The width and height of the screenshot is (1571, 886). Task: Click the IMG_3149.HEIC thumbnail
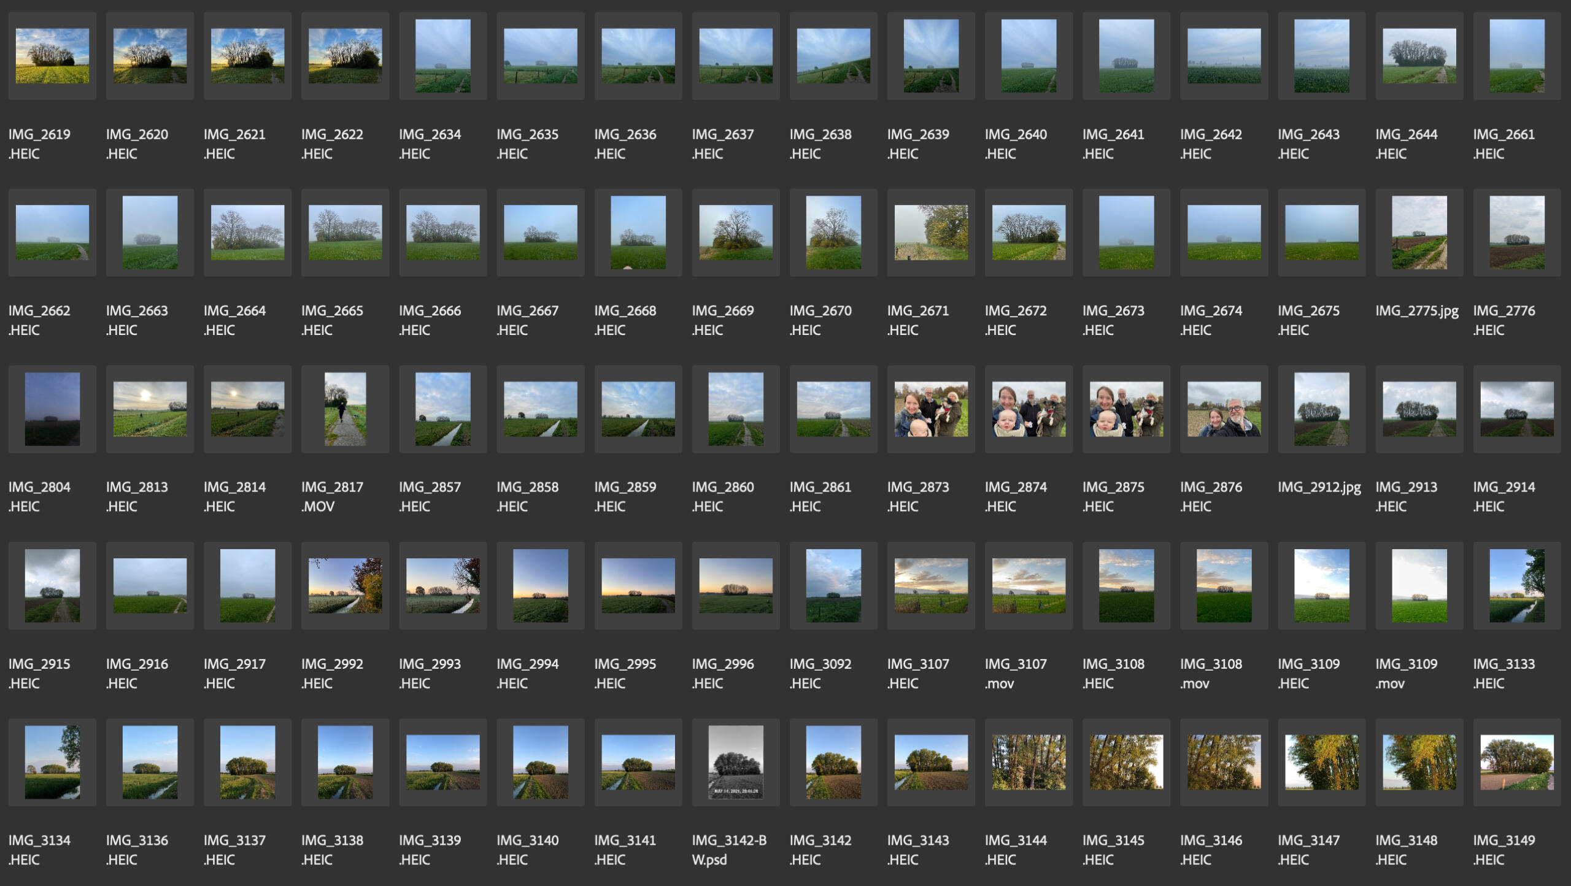click(1516, 761)
